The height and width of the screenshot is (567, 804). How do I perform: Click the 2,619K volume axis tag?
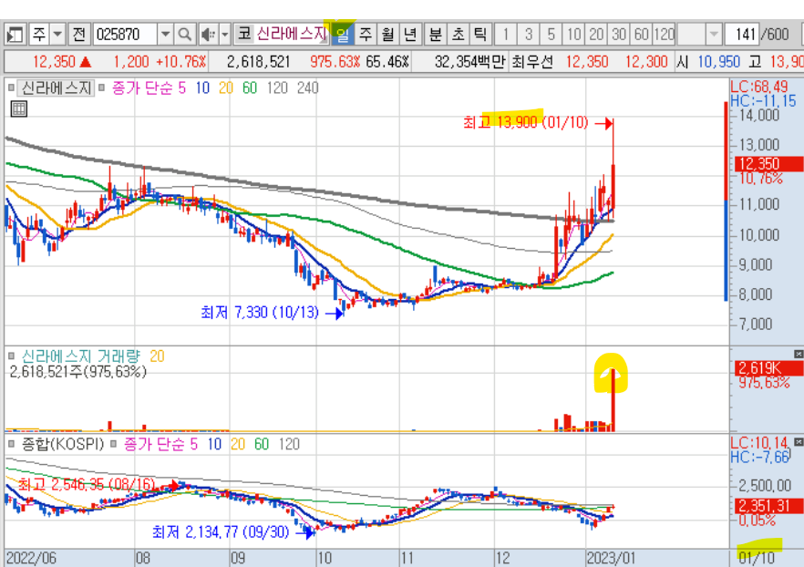tap(768, 368)
